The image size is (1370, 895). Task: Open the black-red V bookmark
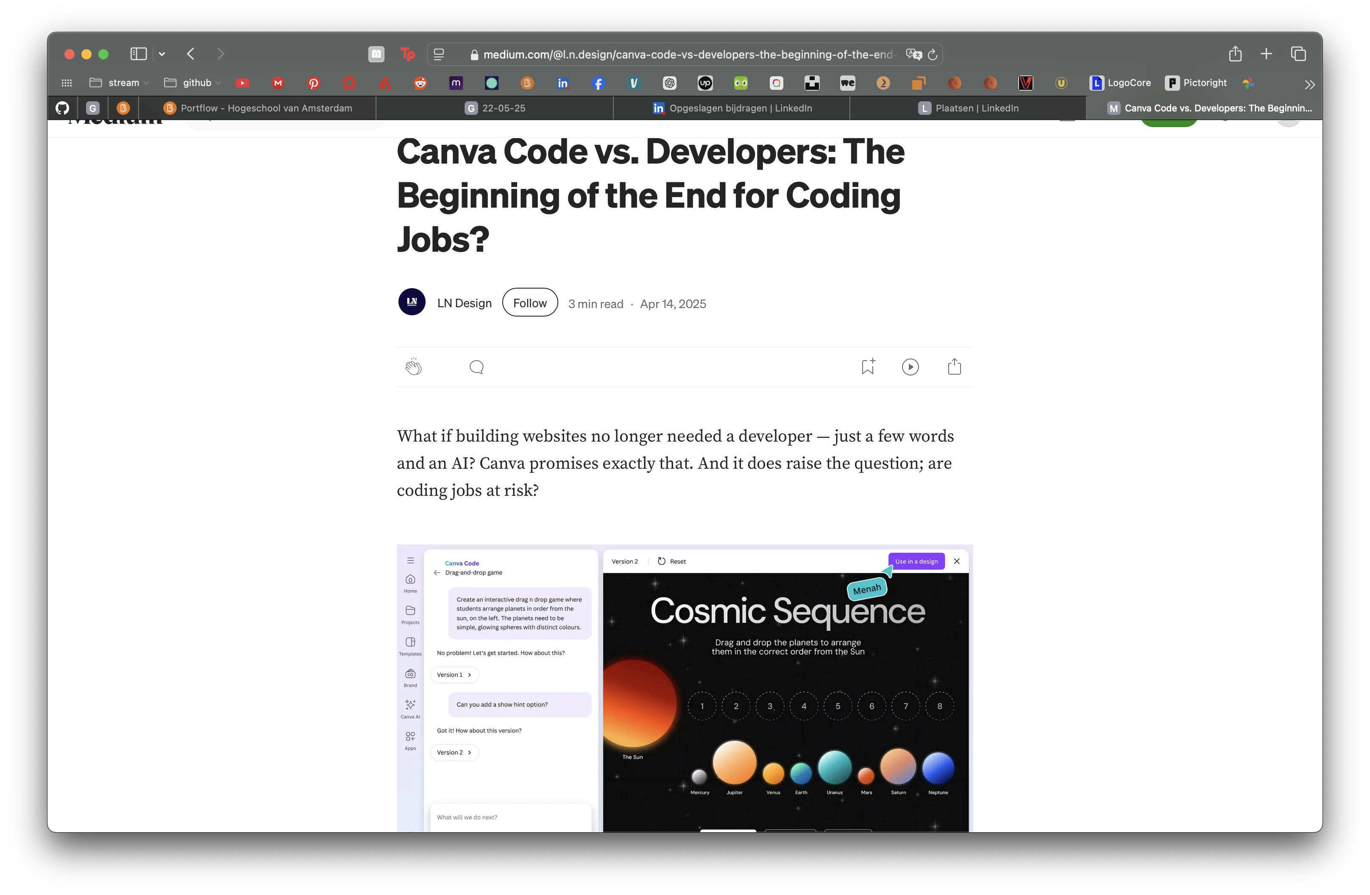click(x=1025, y=83)
